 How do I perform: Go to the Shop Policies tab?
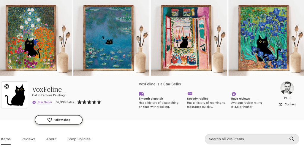click(79, 139)
